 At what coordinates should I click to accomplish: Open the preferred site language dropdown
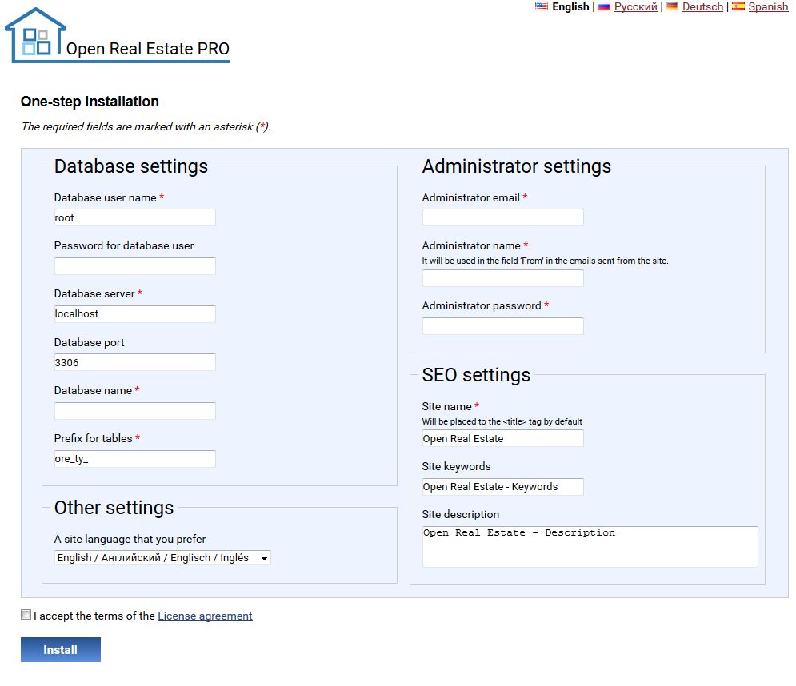click(162, 558)
